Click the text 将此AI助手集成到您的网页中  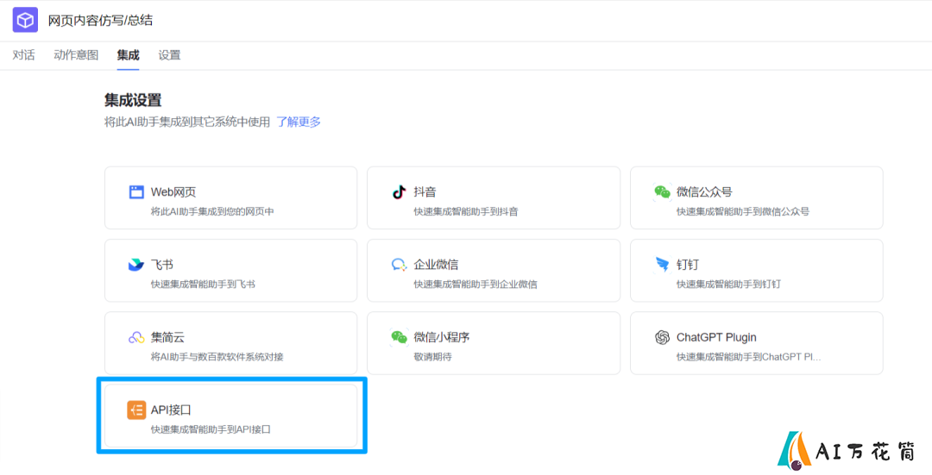(x=212, y=211)
